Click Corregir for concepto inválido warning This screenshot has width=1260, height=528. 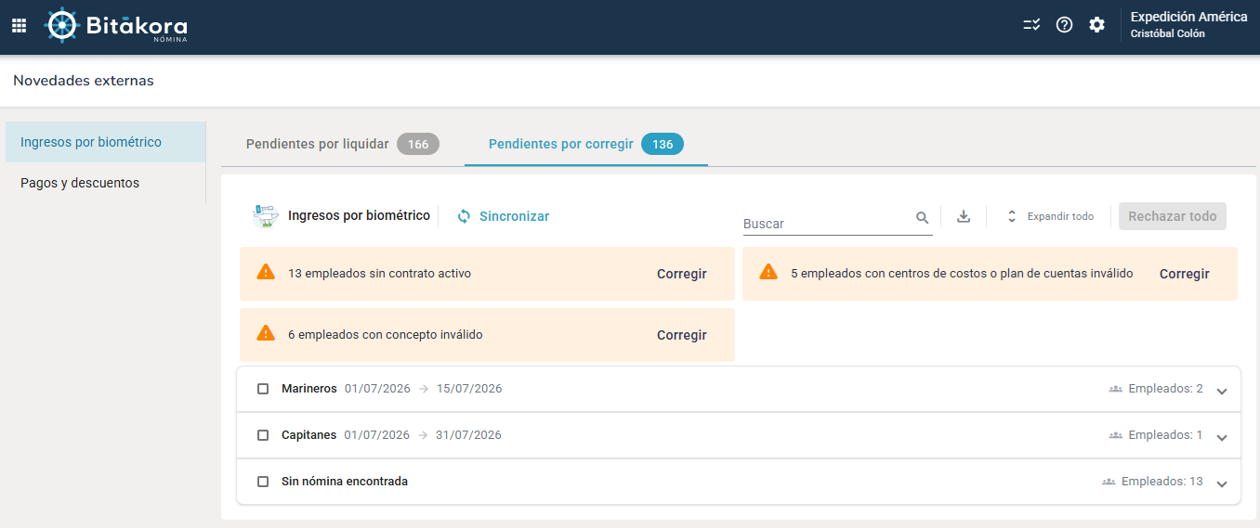pos(682,335)
